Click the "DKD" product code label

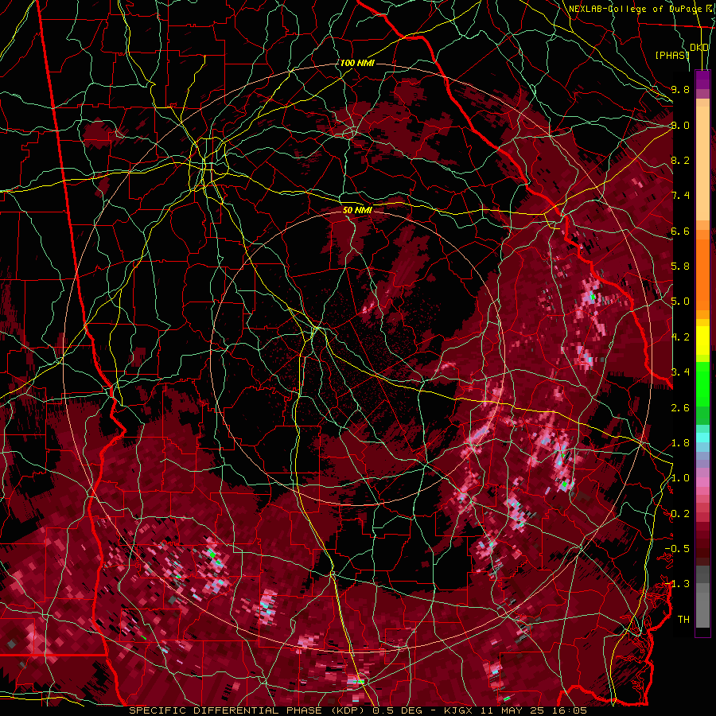pyautogui.click(x=699, y=48)
